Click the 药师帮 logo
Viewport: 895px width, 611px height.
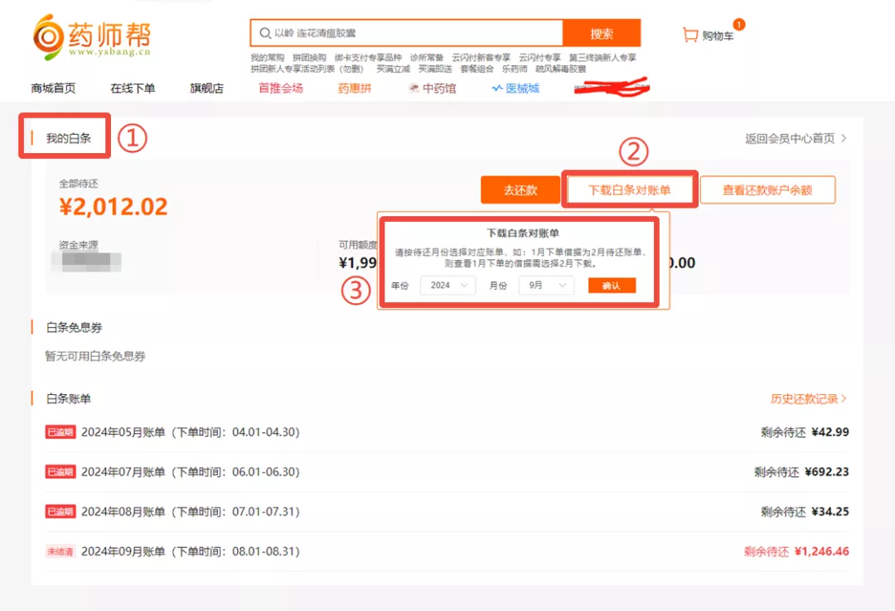pos(92,36)
